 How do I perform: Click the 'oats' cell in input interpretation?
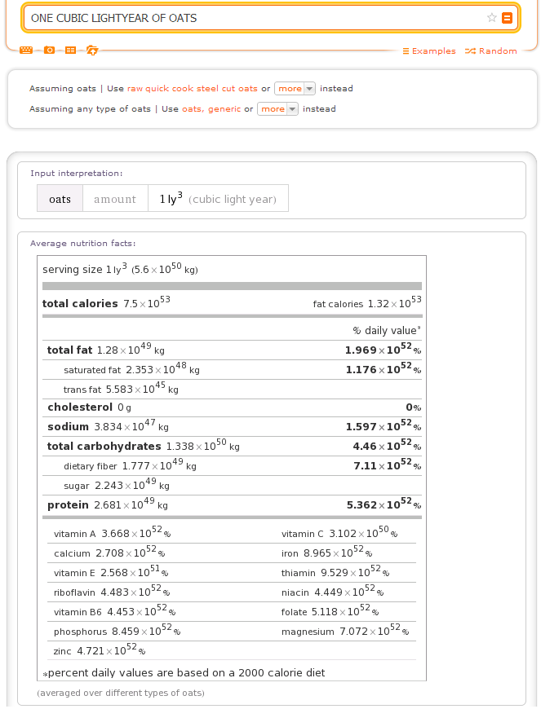click(60, 198)
